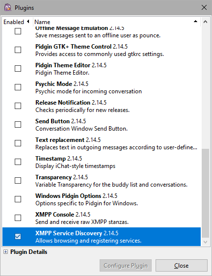Select the Release Notification 2.14.5 row
Image resolution: width=212 pixels, height=276 pixels.
(x=102, y=106)
